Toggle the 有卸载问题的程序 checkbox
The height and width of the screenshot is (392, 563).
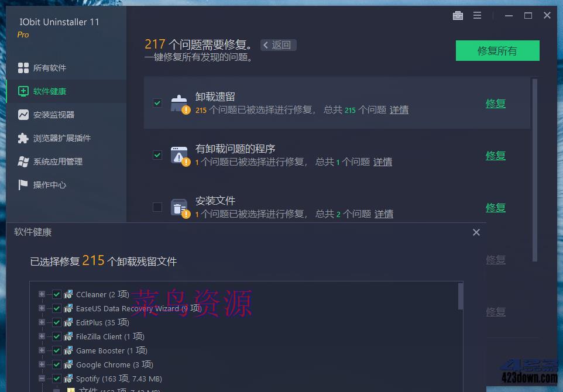[157, 155]
